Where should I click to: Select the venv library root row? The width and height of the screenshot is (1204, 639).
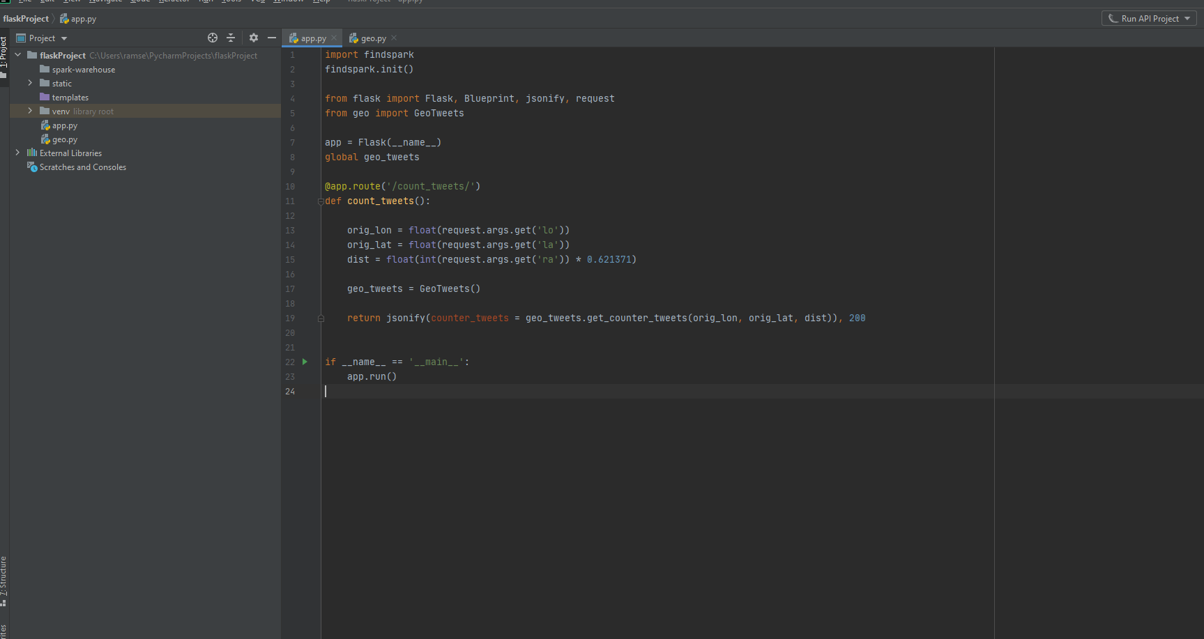pos(145,111)
